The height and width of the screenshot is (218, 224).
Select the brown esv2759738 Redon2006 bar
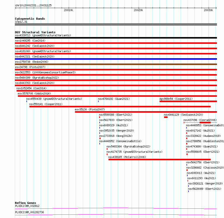tap(116, 64)
